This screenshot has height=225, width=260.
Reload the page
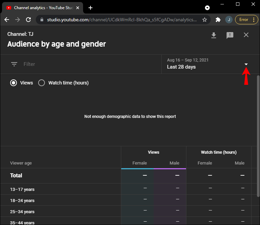28,20
